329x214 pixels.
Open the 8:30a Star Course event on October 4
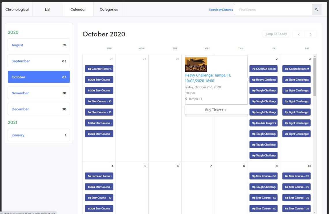(x=99, y=187)
